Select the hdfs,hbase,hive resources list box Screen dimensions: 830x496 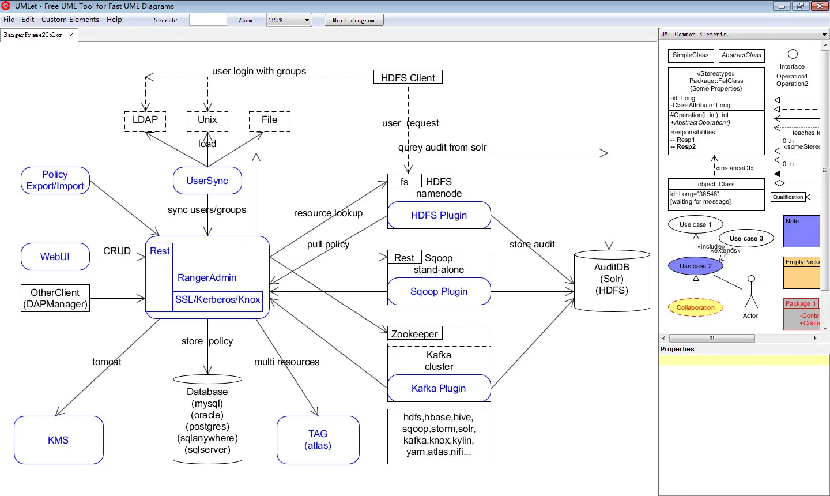[x=439, y=437]
